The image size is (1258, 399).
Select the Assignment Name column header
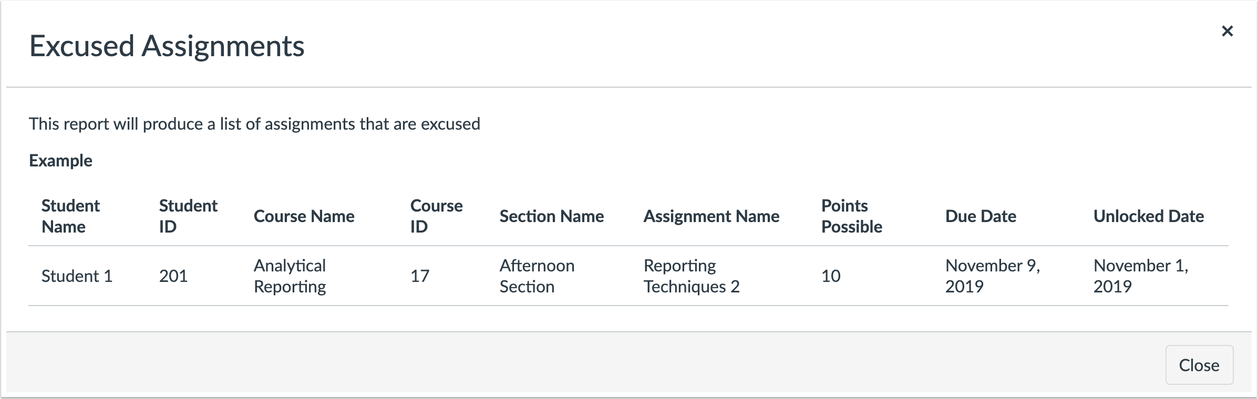click(712, 216)
